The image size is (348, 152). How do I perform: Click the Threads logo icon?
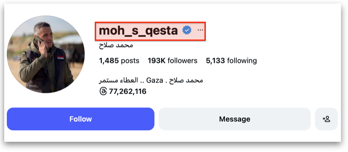tap(103, 91)
